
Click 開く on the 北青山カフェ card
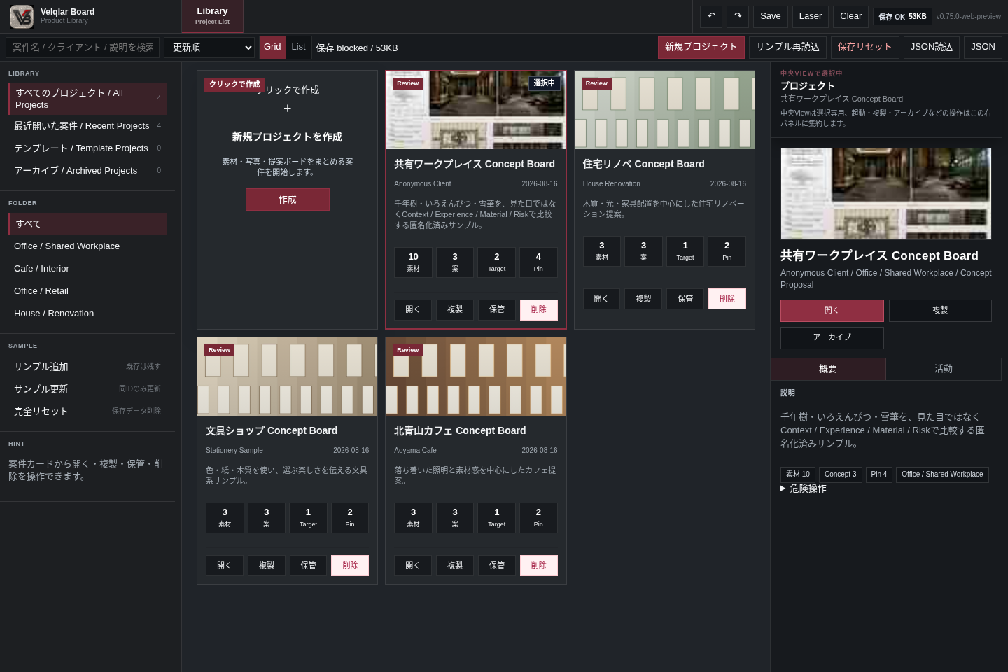(x=413, y=566)
